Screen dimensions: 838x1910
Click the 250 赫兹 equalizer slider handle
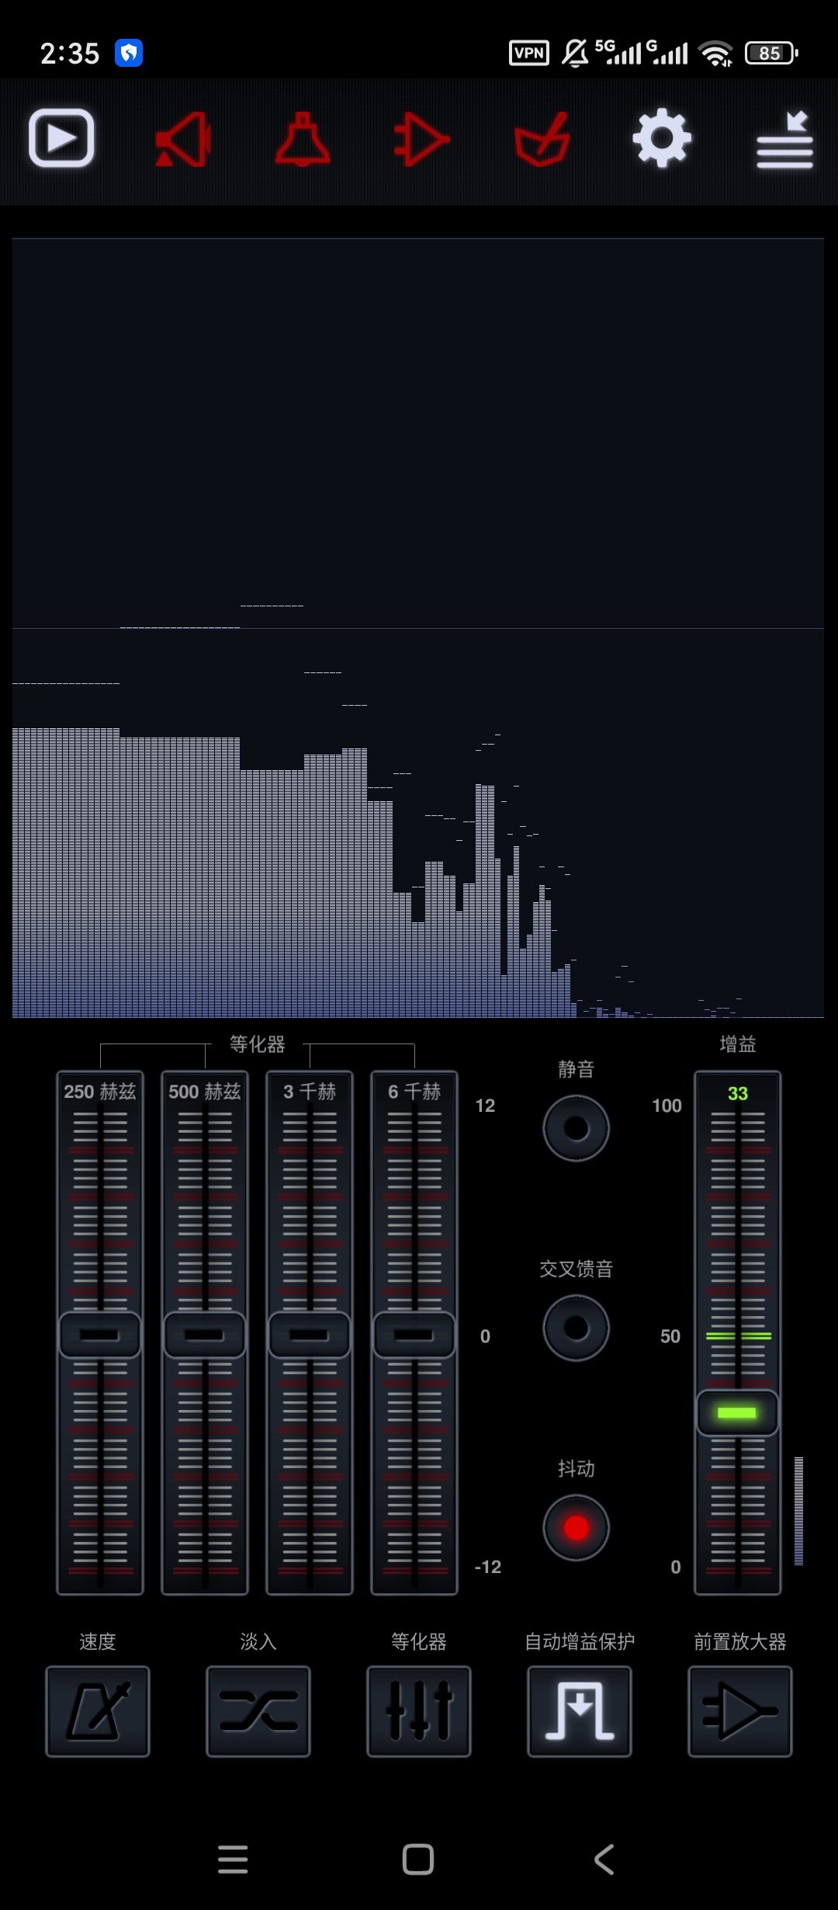click(100, 1335)
